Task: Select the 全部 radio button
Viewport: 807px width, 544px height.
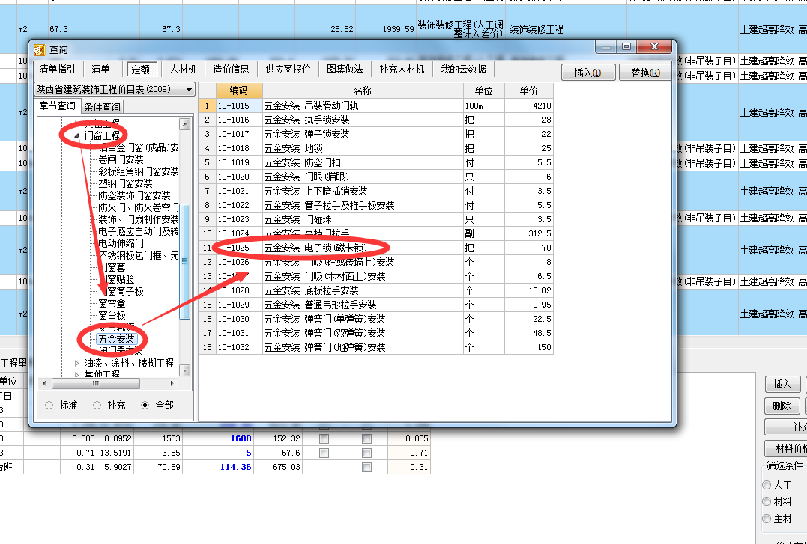Action: pos(145,405)
